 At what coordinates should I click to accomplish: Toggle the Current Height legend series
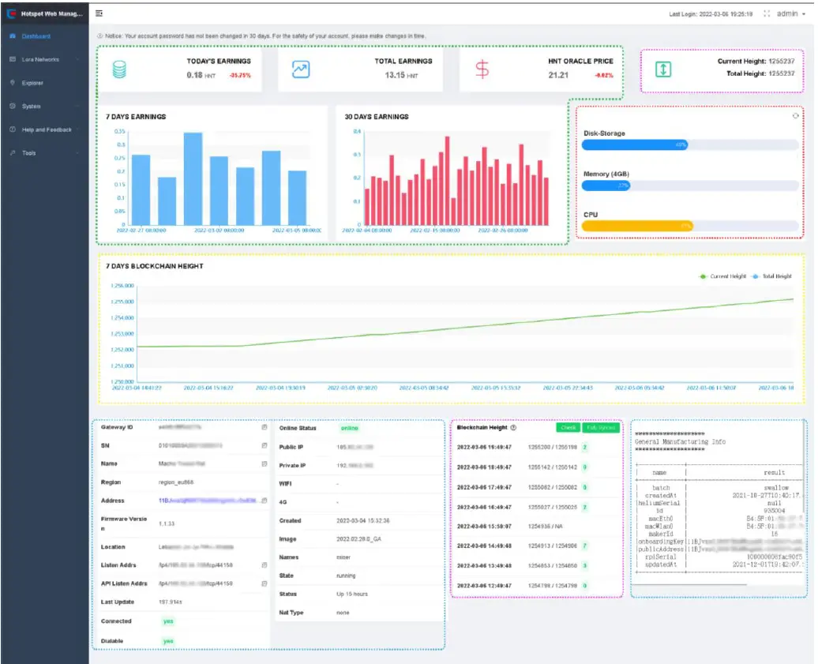(722, 276)
